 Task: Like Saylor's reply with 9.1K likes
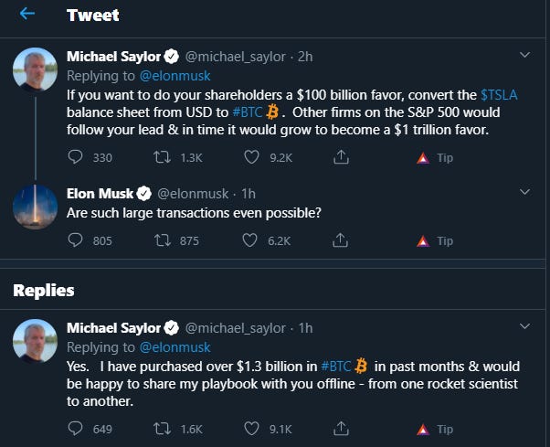tap(252, 428)
